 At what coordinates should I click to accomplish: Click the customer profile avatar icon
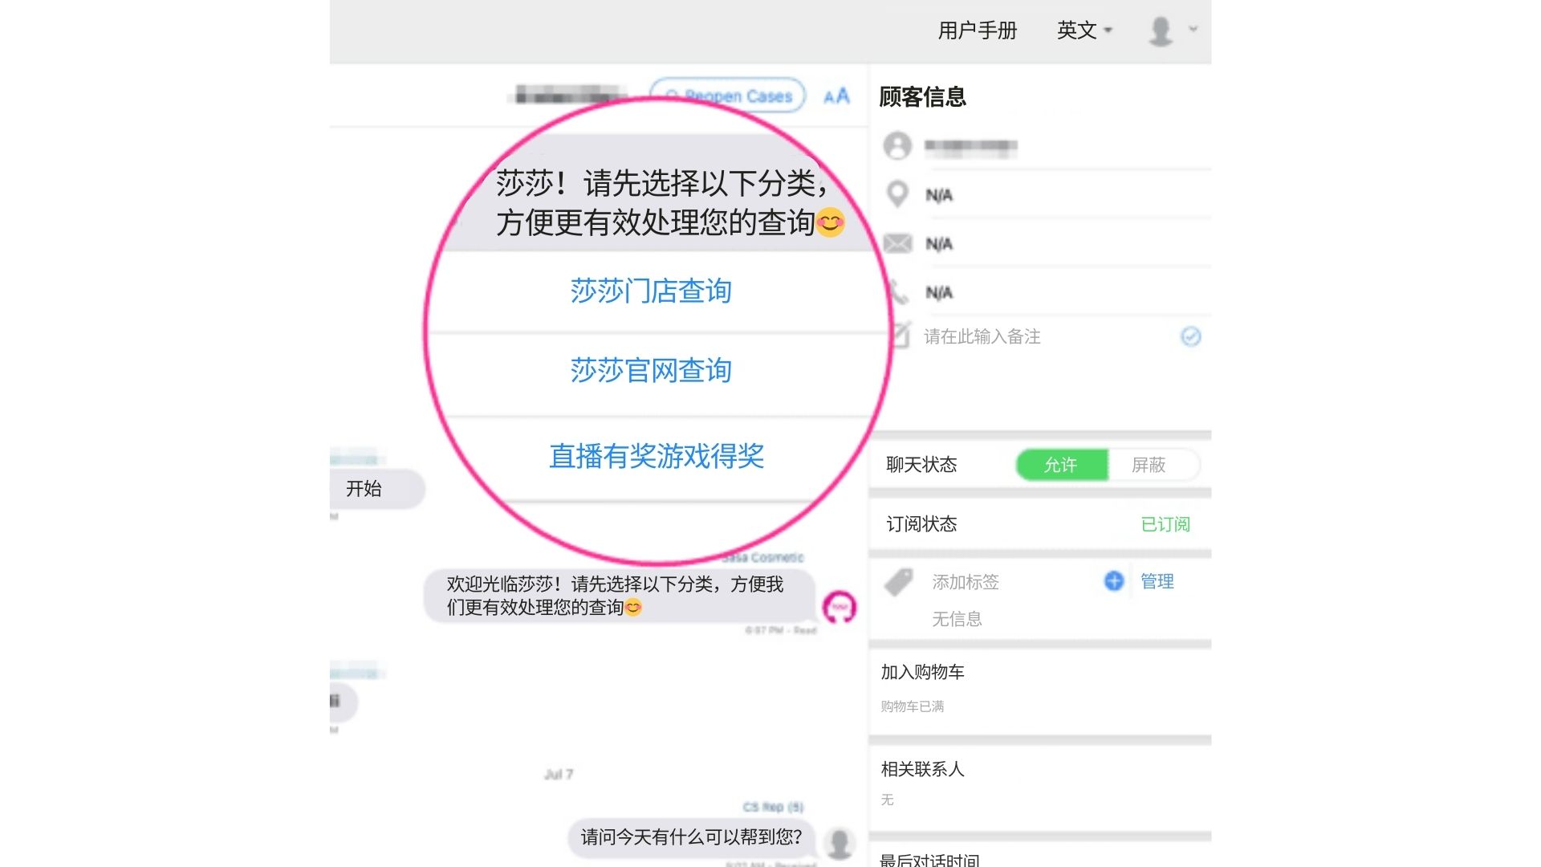coord(897,146)
